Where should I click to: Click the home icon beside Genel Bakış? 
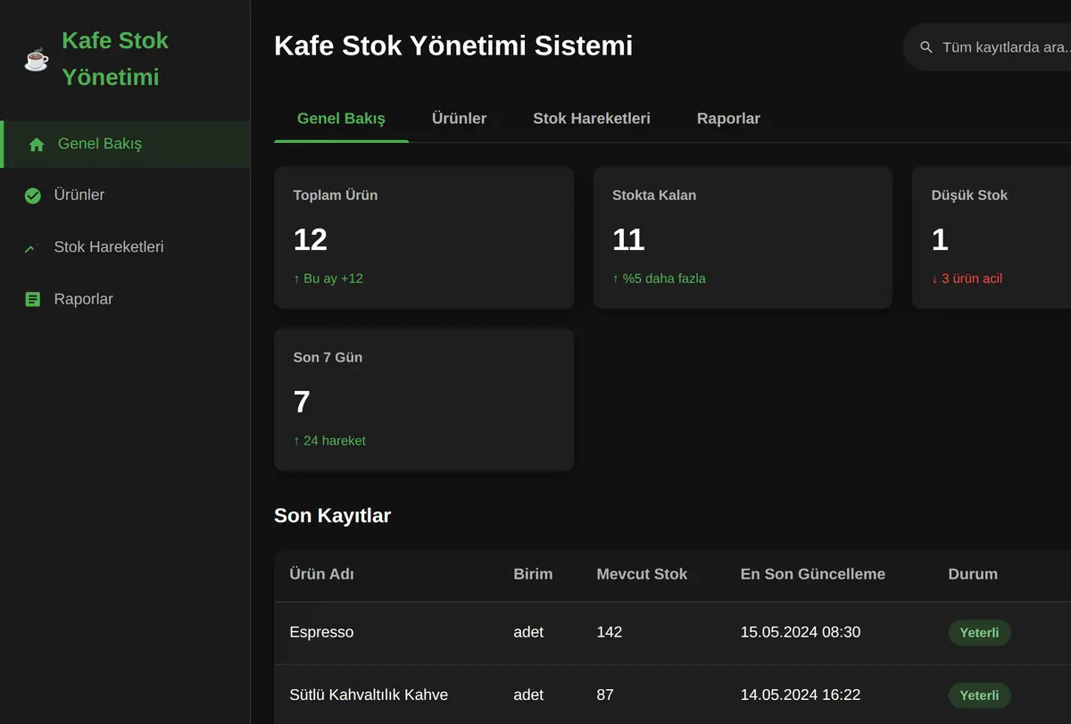coord(37,145)
